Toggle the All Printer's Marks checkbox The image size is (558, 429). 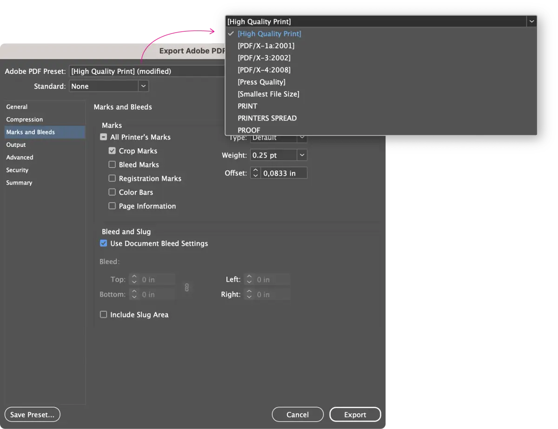pos(104,137)
